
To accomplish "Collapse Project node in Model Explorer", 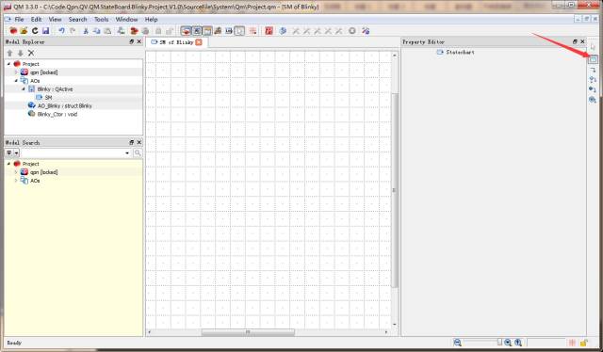I will point(8,64).
